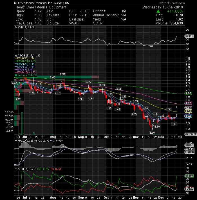This screenshot has width=197, height=200.
Task: Click the Chg +0.20 value
Action: [x=179, y=15]
